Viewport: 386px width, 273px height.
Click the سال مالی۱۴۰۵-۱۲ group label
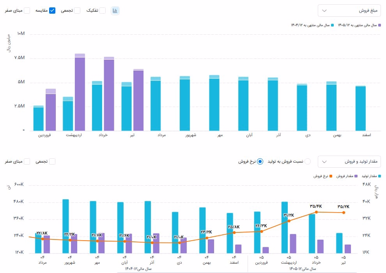303,269
